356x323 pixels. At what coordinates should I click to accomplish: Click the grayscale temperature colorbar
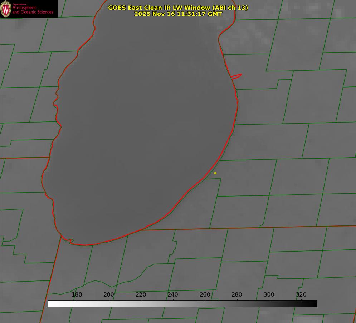(x=182, y=304)
